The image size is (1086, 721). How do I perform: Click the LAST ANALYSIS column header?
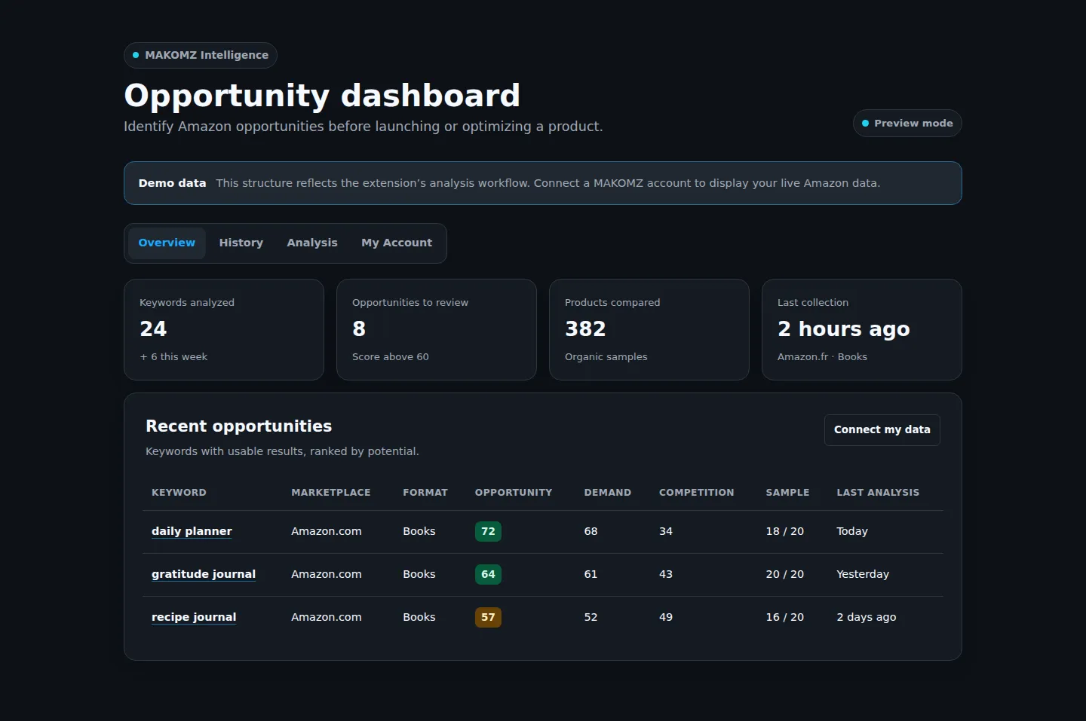[878, 493]
